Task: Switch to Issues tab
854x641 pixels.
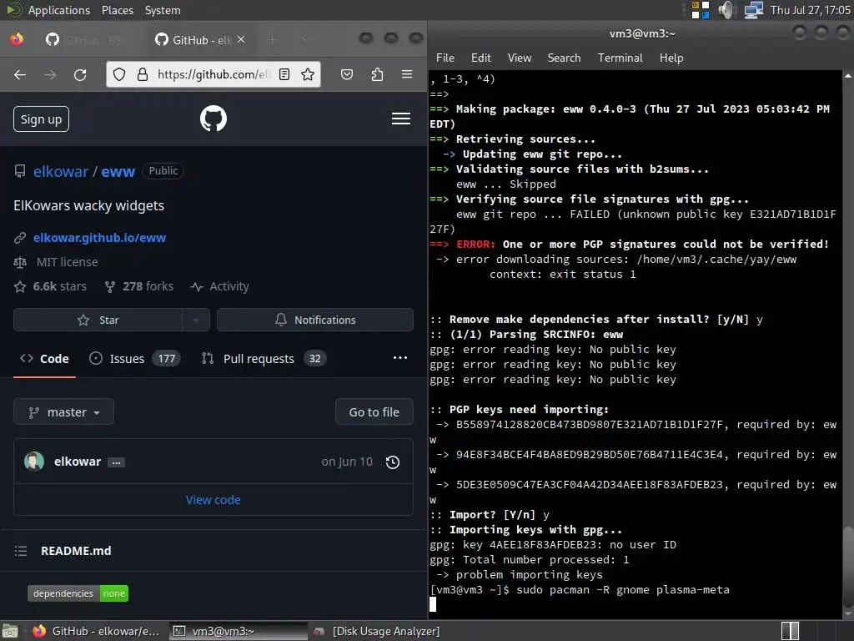Action: pos(134,359)
